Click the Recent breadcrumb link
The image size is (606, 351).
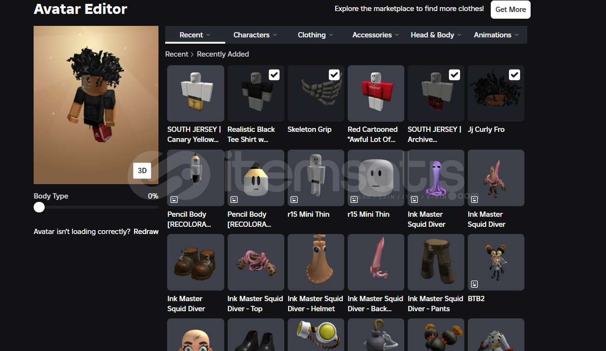[x=177, y=54]
